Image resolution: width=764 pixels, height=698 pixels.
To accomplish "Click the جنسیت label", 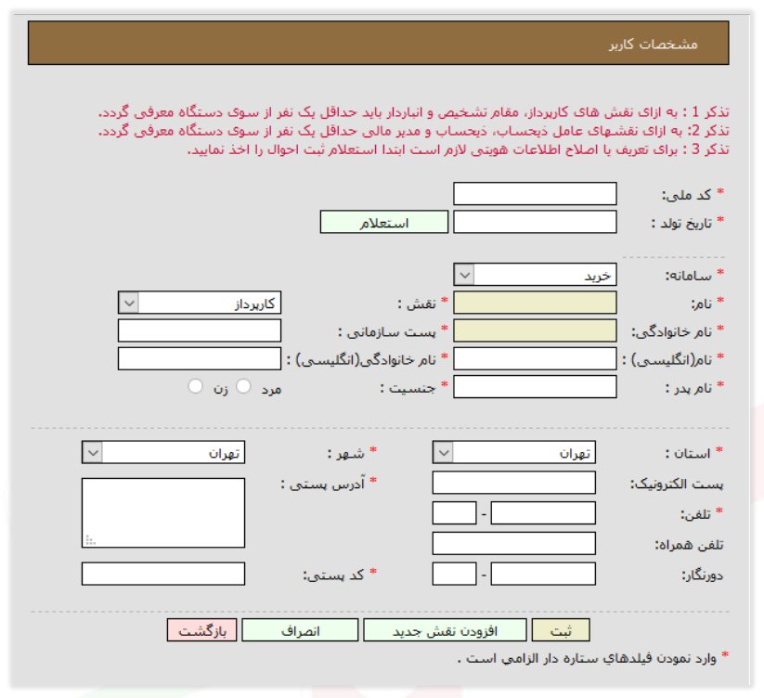I will 408,387.
